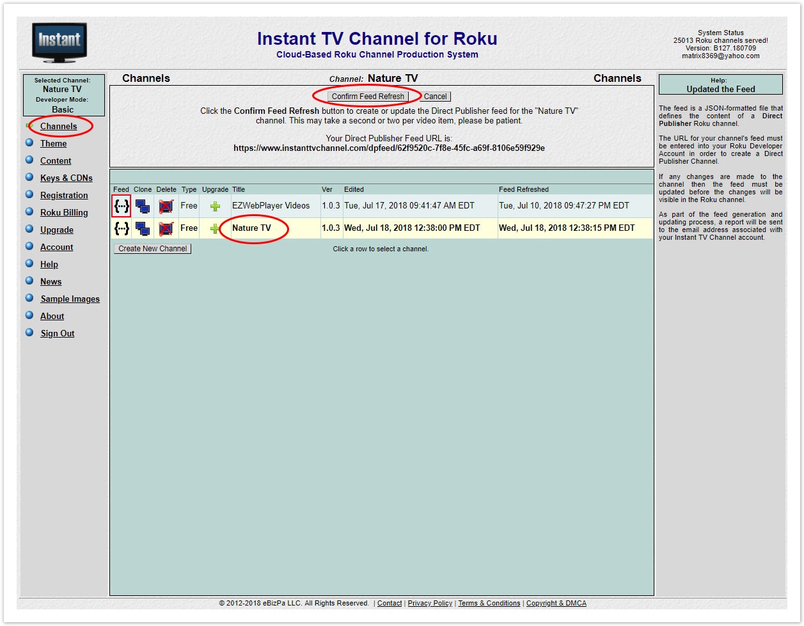Click the blue bullet beside Roku Billing

coord(29,212)
